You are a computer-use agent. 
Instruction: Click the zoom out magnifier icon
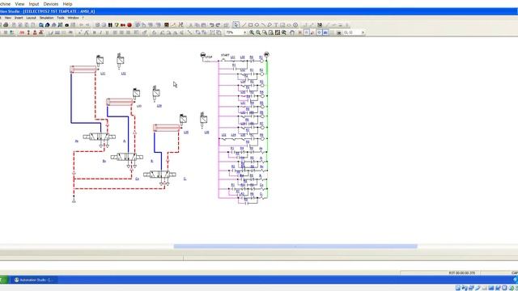[258, 32]
